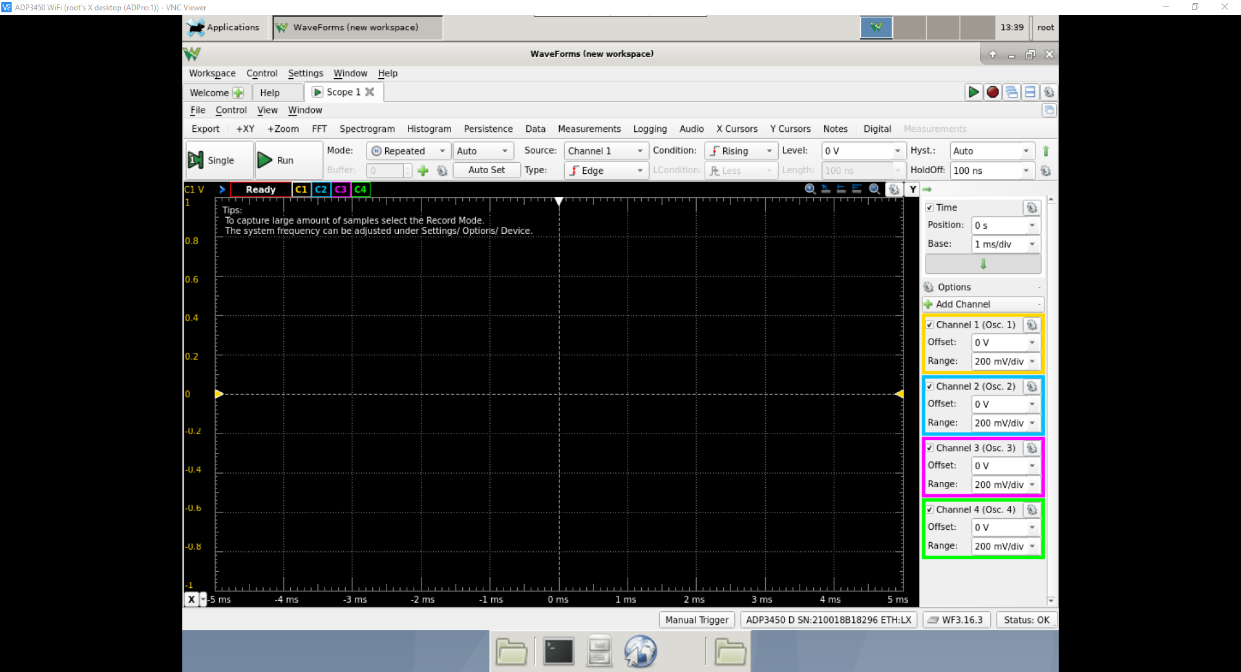
Task: Click the trigger Level input field
Action: pos(862,151)
